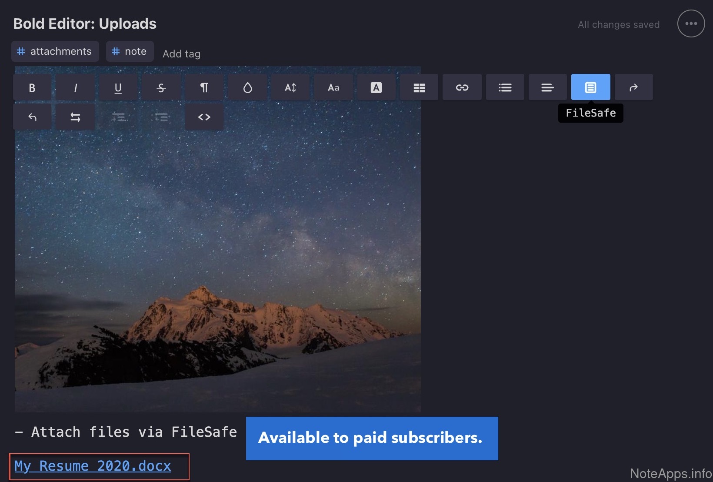Create a bulleted list

pos(505,88)
